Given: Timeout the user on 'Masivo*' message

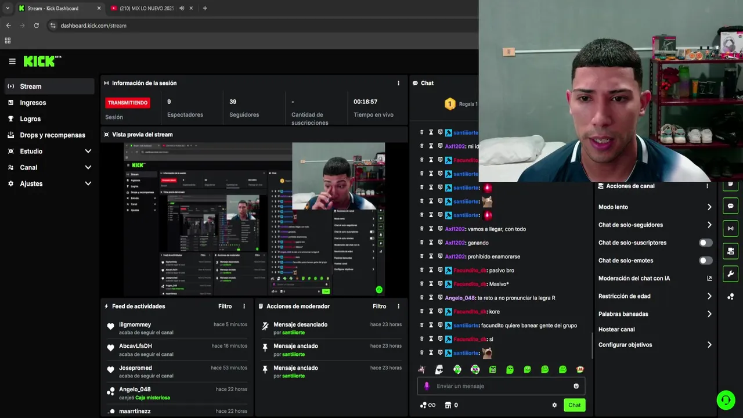Looking at the screenshot, I should point(431,284).
